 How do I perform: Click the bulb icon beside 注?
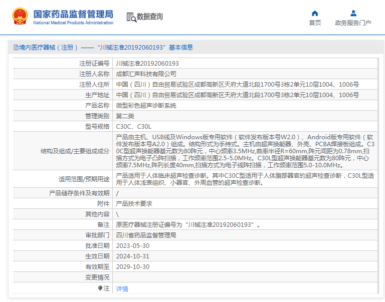tap(100, 288)
